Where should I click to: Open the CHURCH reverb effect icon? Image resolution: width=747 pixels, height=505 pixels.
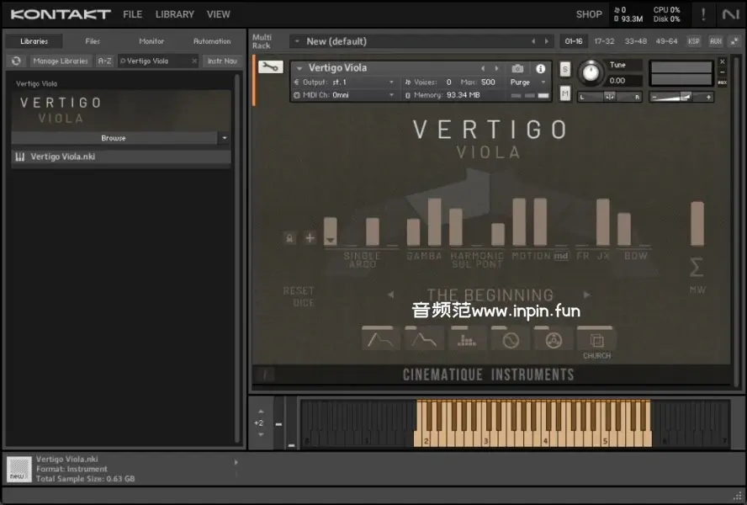[596, 340]
